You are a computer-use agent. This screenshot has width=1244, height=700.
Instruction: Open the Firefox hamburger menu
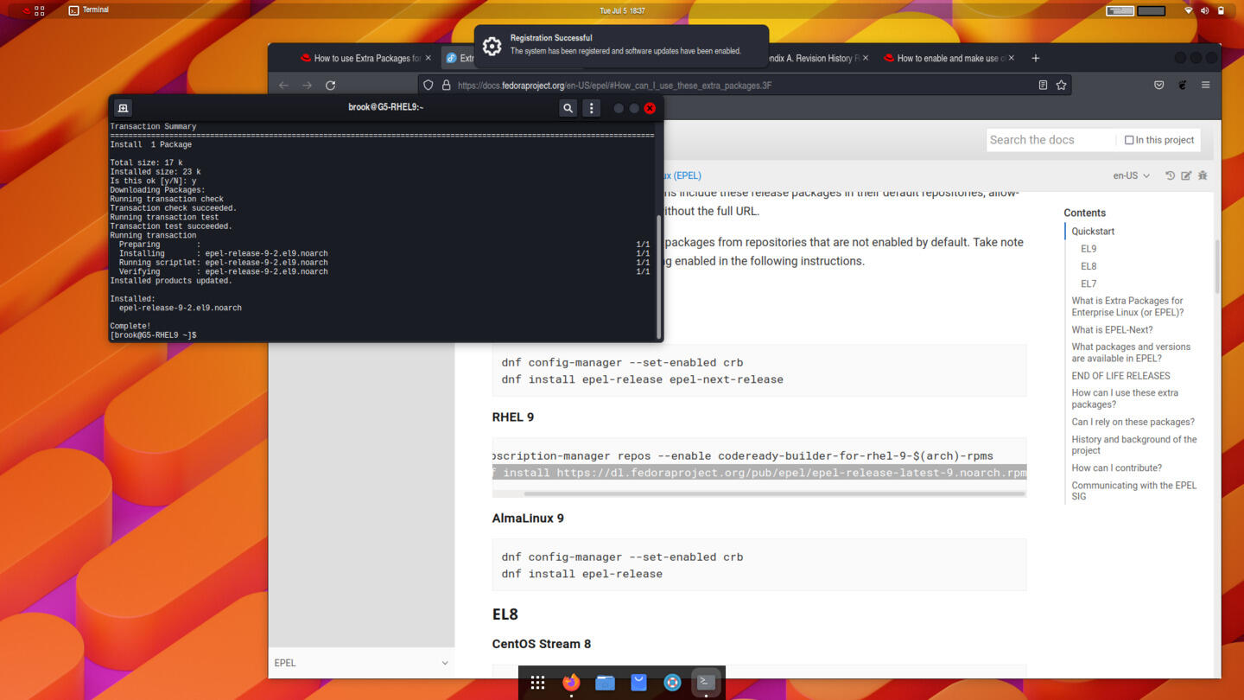(1205, 86)
